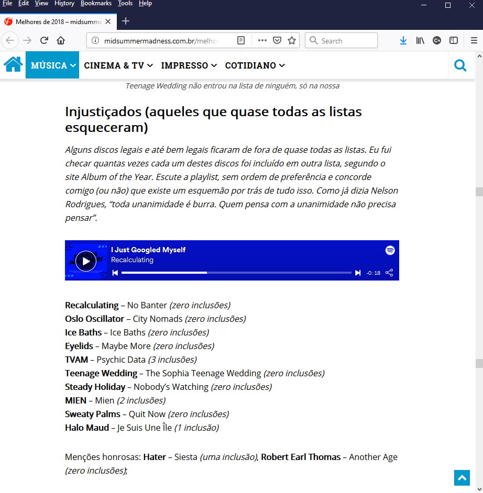Open the downloads panel
The image size is (483, 493).
(403, 40)
